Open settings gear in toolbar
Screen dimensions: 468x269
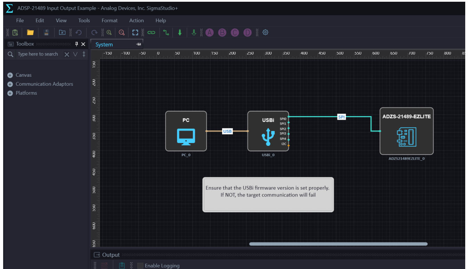265,32
